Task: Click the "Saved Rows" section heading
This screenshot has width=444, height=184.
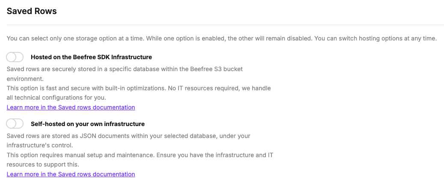Action: 32,11
